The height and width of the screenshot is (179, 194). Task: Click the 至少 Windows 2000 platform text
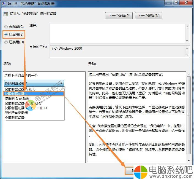[x=66, y=49]
